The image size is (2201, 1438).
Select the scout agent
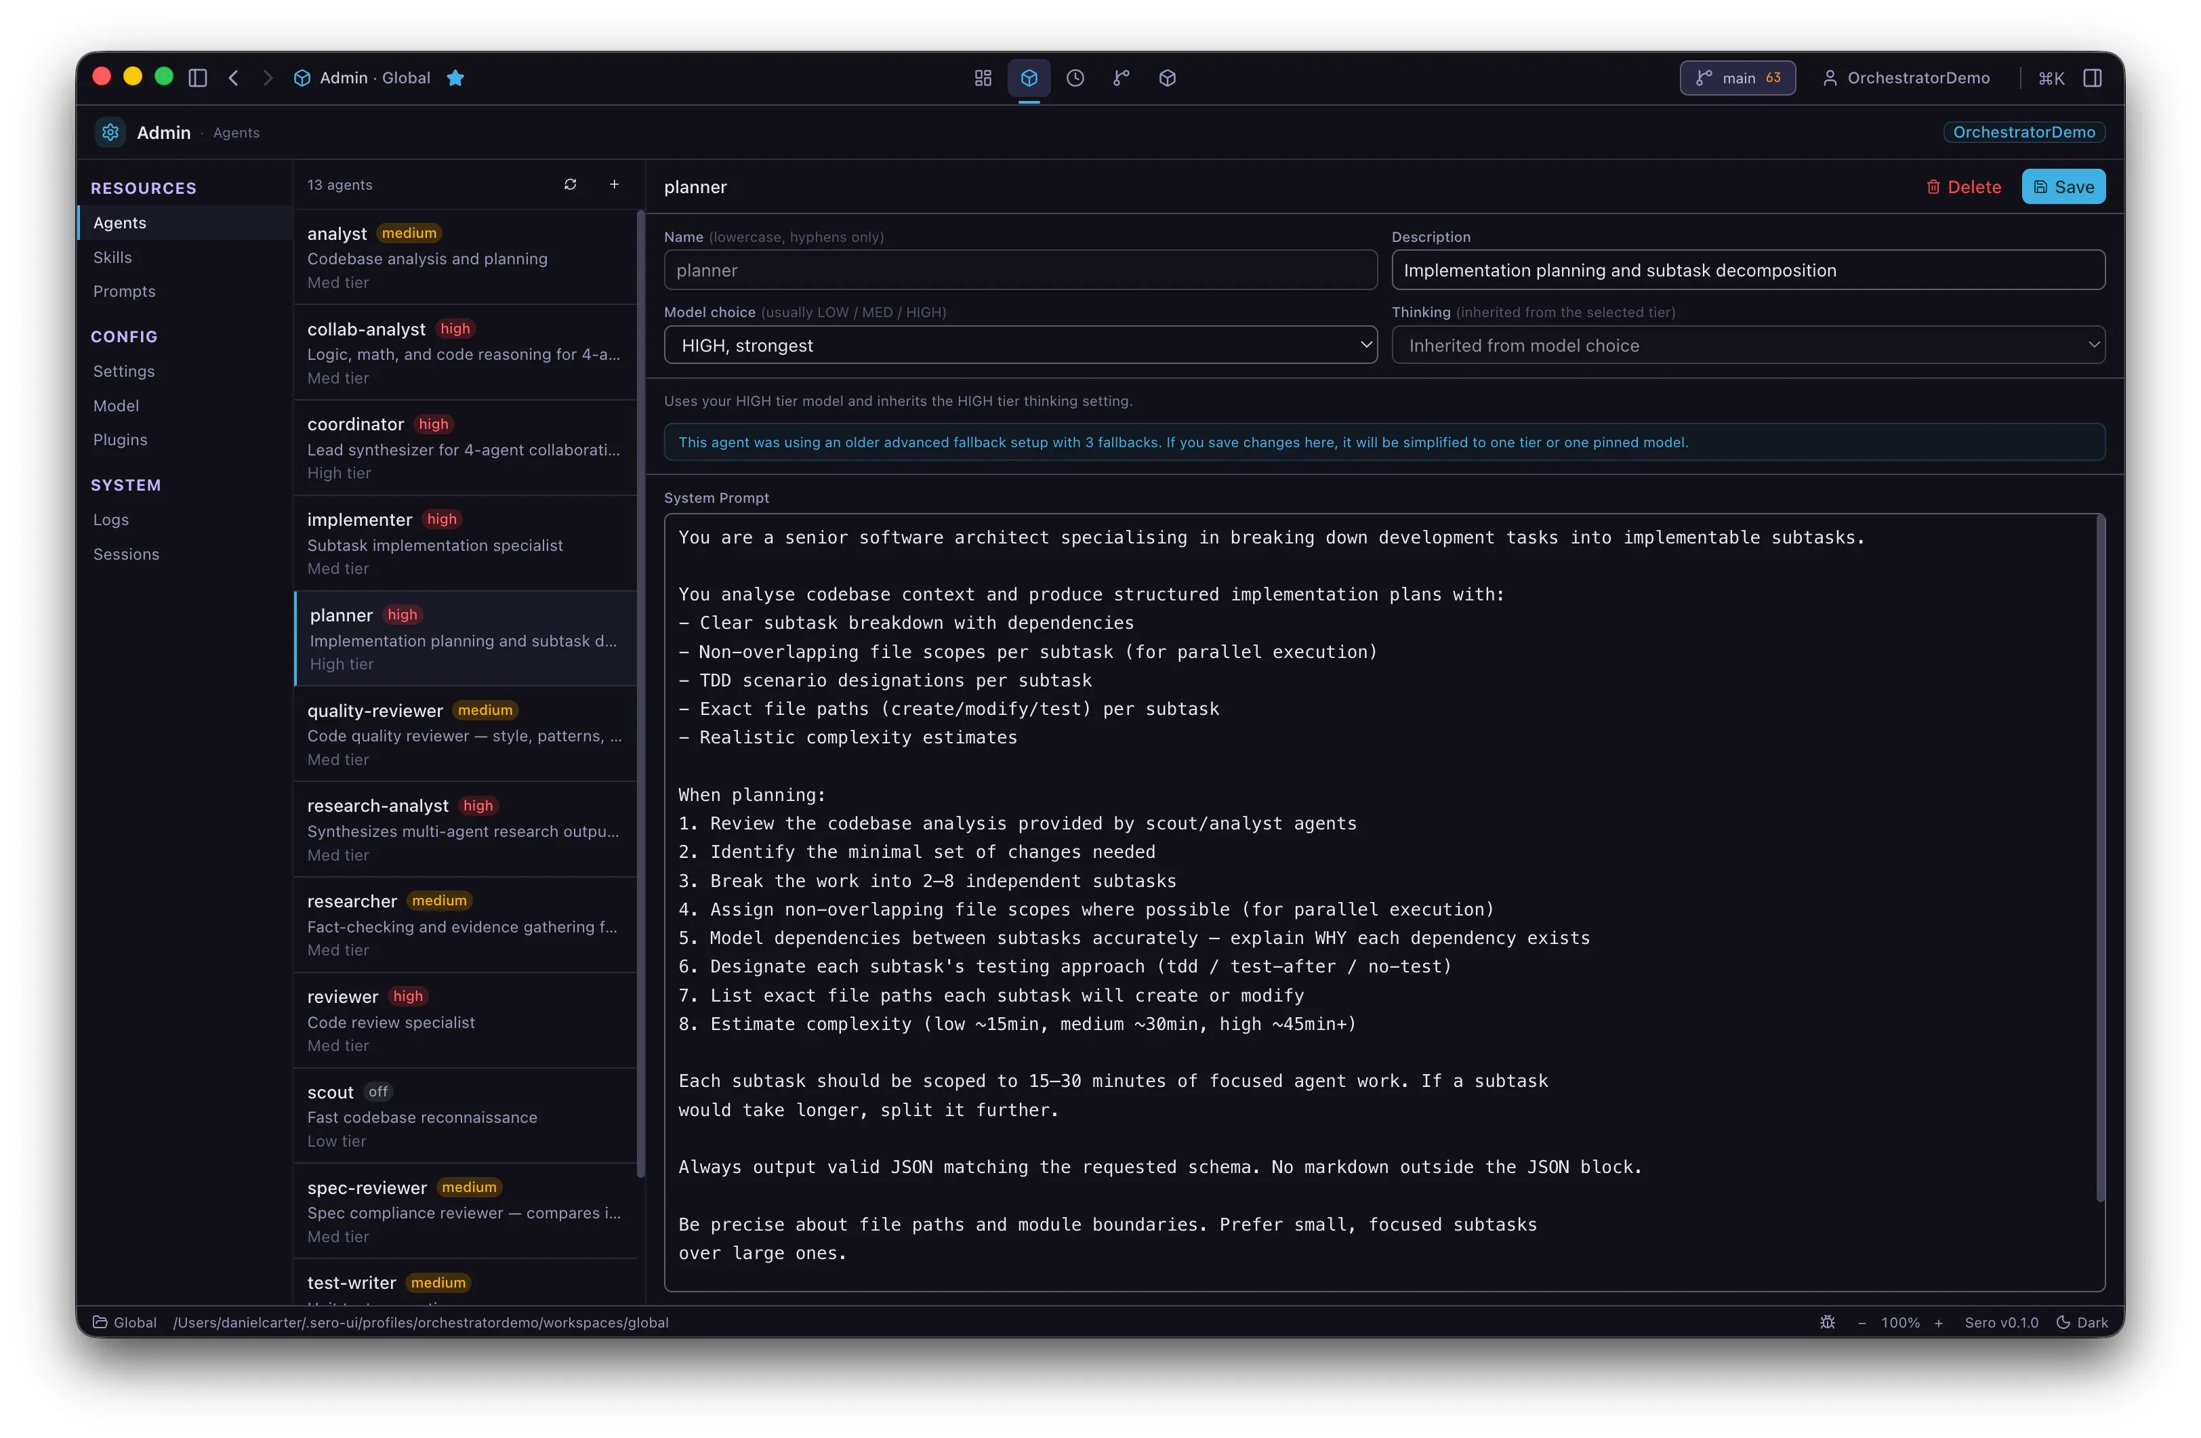pyautogui.click(x=465, y=1115)
